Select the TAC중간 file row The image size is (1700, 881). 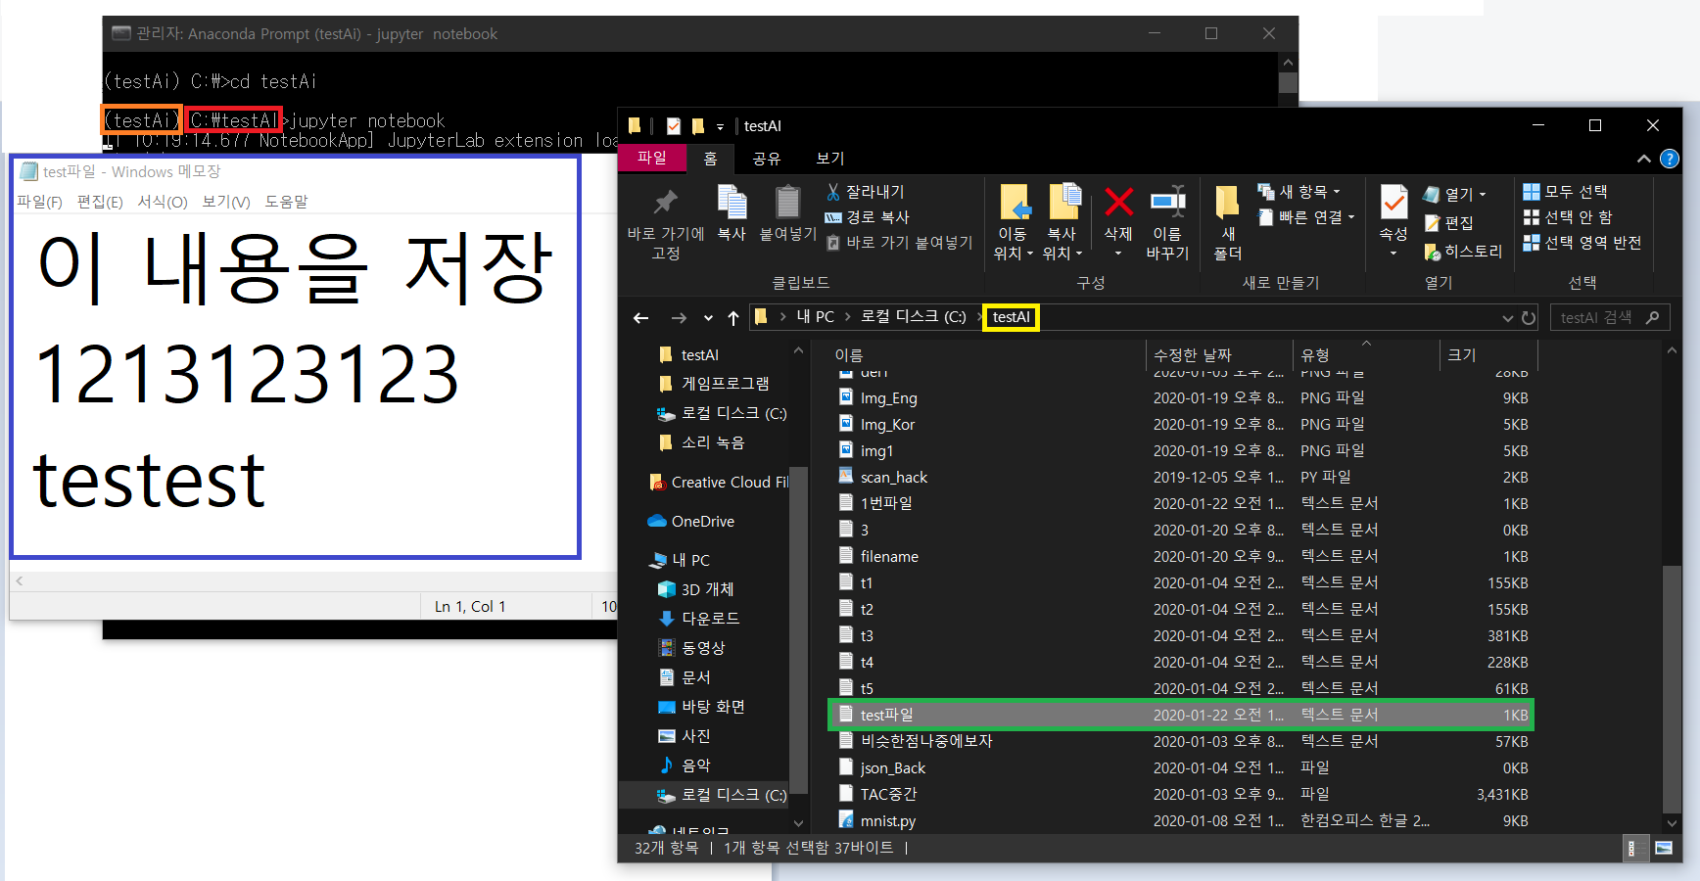click(x=1181, y=794)
